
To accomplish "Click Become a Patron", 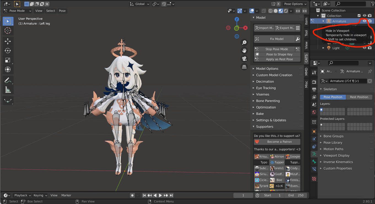I will point(277,142).
